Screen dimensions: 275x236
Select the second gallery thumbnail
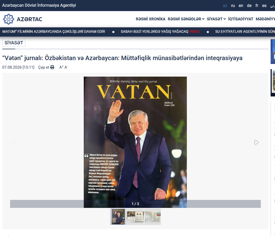point(135,217)
